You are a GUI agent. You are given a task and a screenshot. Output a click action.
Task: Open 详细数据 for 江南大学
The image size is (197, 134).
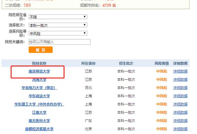pyautogui.click(x=180, y=113)
